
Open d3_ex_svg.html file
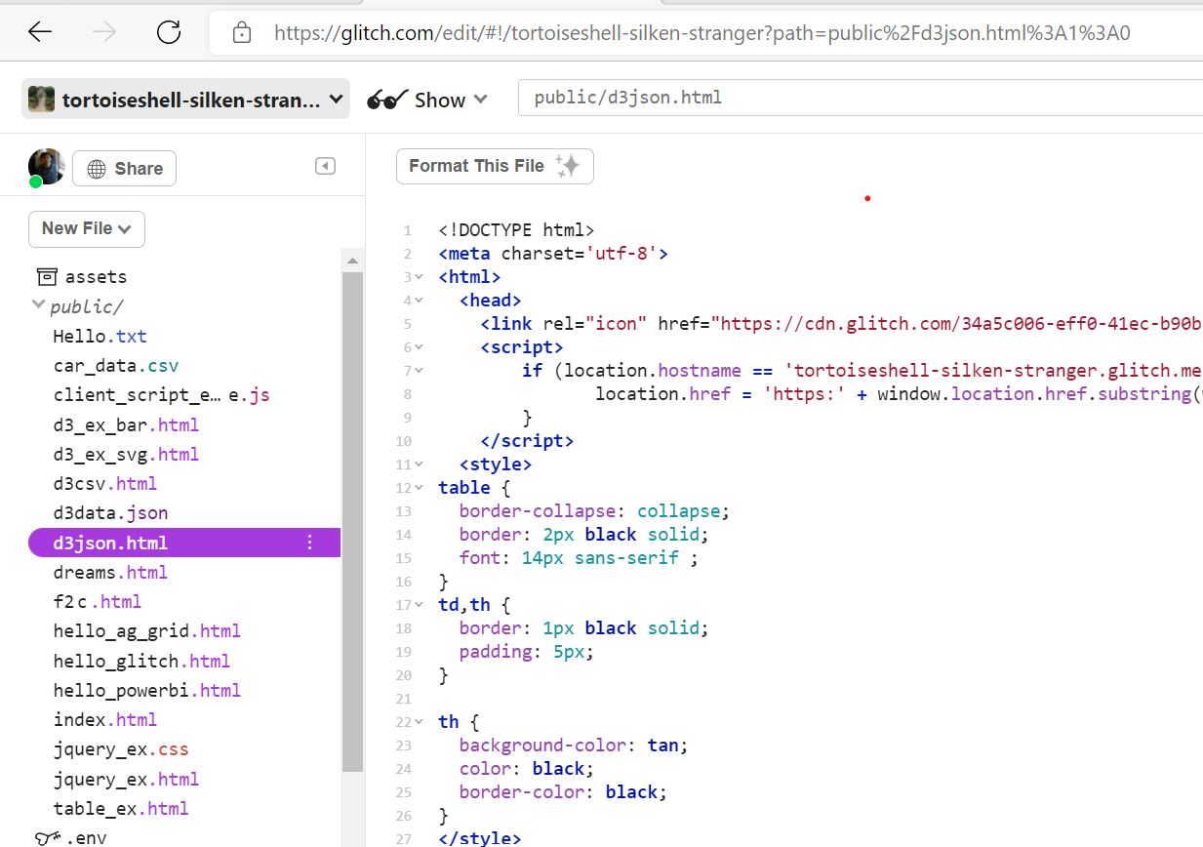[126, 454]
